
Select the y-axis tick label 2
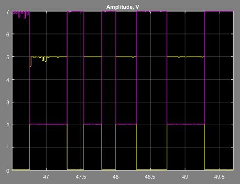[x=8, y=125]
